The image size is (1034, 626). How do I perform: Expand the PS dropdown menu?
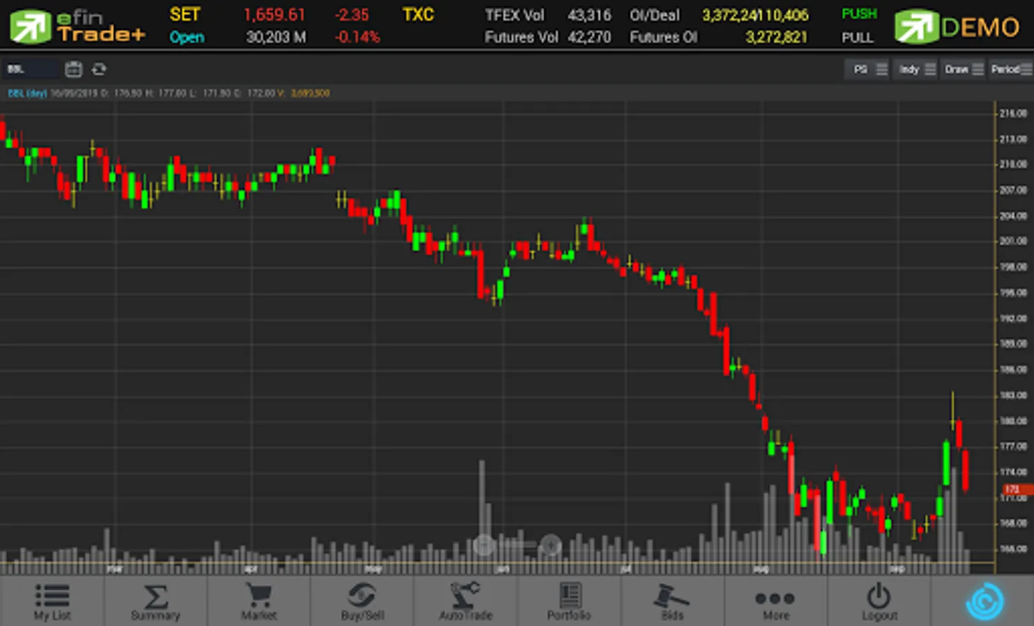867,69
